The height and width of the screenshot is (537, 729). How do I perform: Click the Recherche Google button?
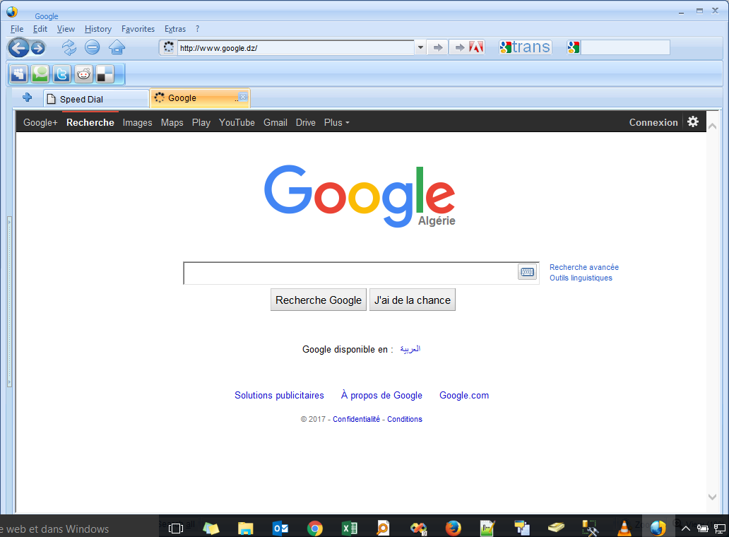click(x=319, y=300)
